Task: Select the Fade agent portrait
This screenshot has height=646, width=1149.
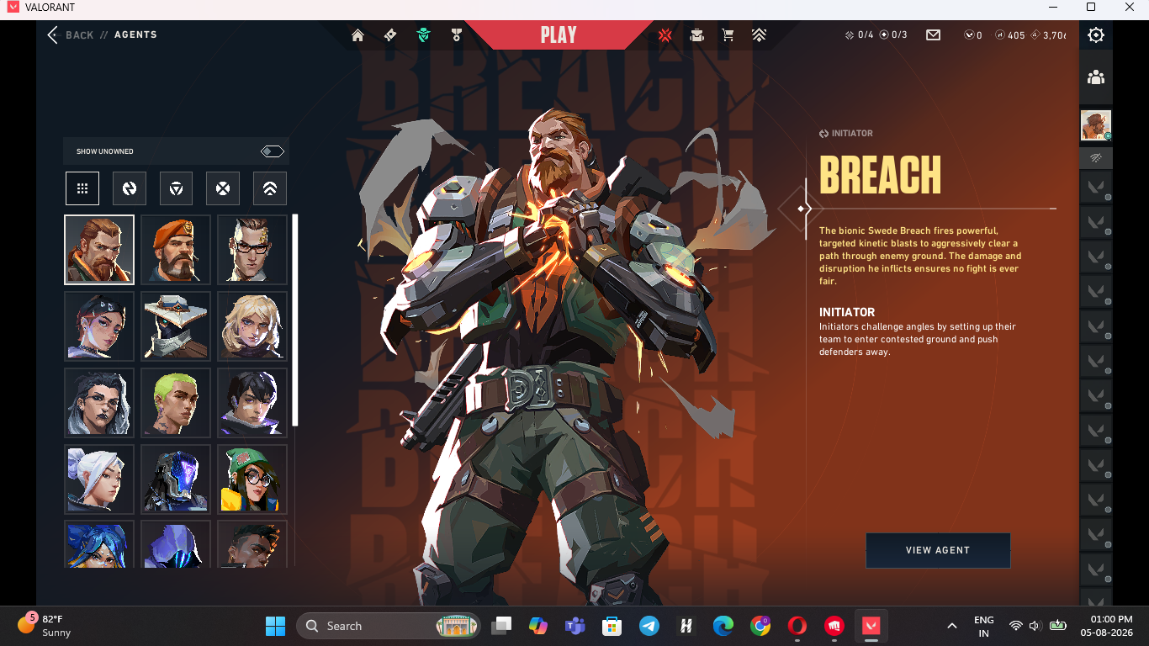Action: (x=99, y=403)
